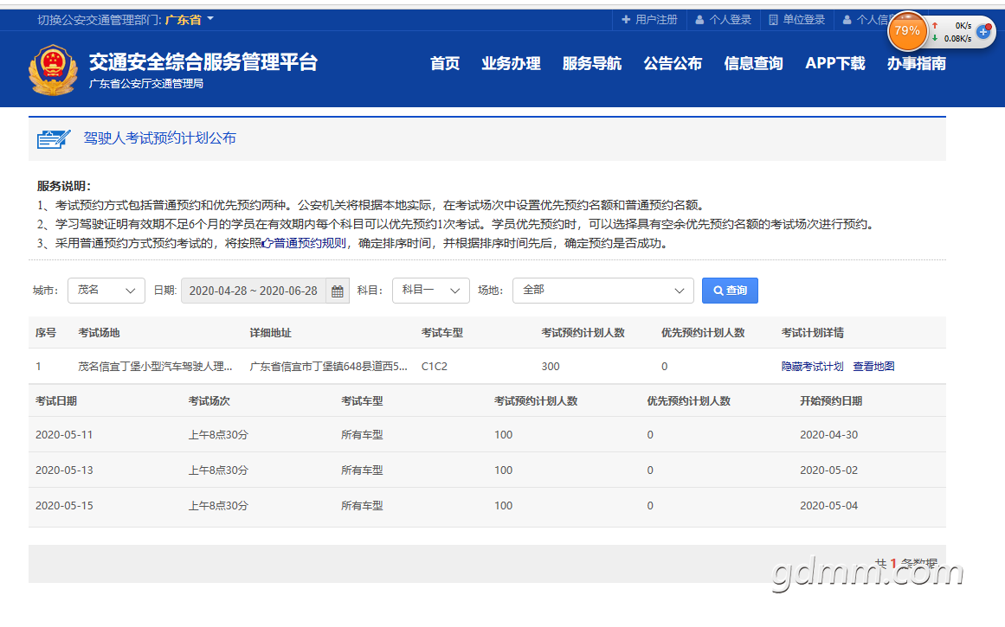Expand the 场地 全部 dropdown

tap(603, 291)
